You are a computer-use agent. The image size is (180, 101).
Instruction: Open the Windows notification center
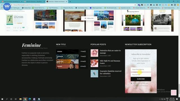point(177,99)
